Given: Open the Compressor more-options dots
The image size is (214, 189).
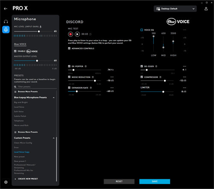Looking at the screenshot, I should click(x=184, y=77).
